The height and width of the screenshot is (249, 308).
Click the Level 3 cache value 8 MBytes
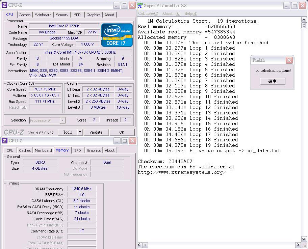click(98, 107)
